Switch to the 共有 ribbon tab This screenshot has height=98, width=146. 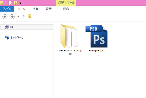[35, 9]
